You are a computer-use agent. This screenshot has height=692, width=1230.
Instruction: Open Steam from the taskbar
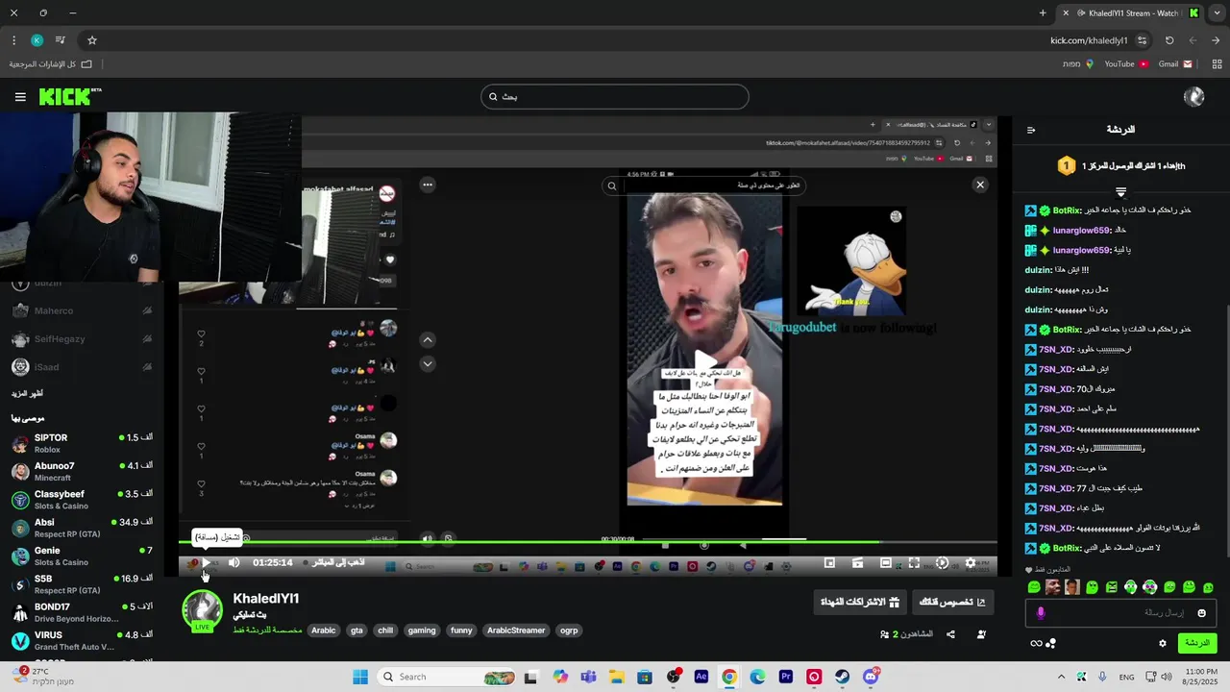[x=843, y=677]
